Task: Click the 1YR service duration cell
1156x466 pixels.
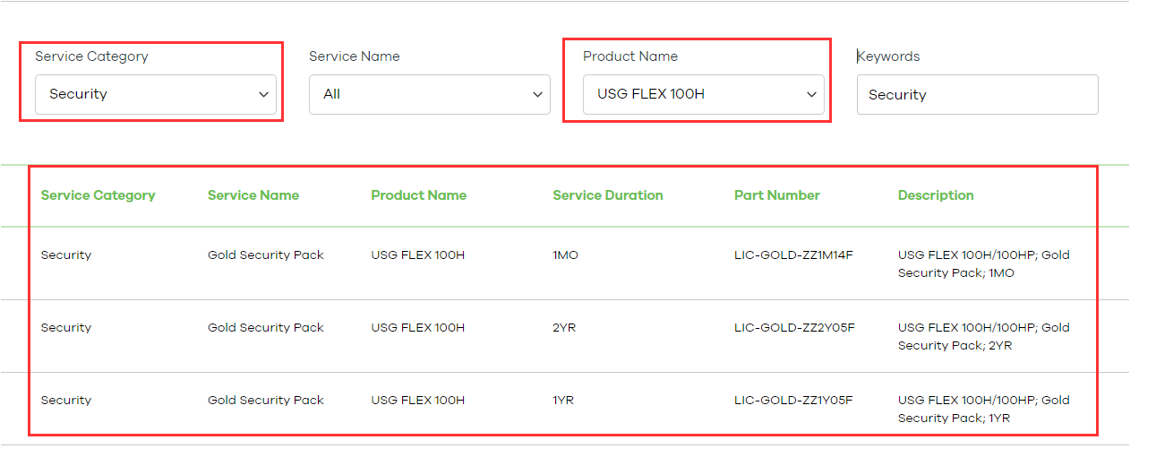Action: [x=563, y=401]
